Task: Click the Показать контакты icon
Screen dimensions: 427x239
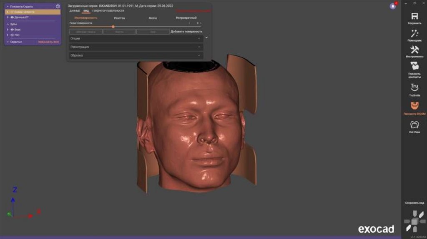Action: [x=414, y=66]
